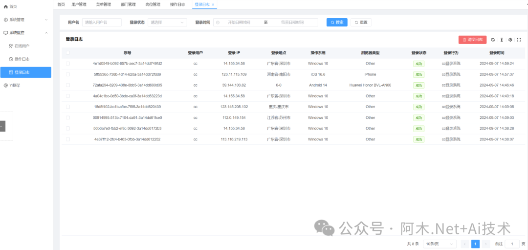Click the 结束日期时间 end date field
528x250 pixels.
(x=292, y=23)
